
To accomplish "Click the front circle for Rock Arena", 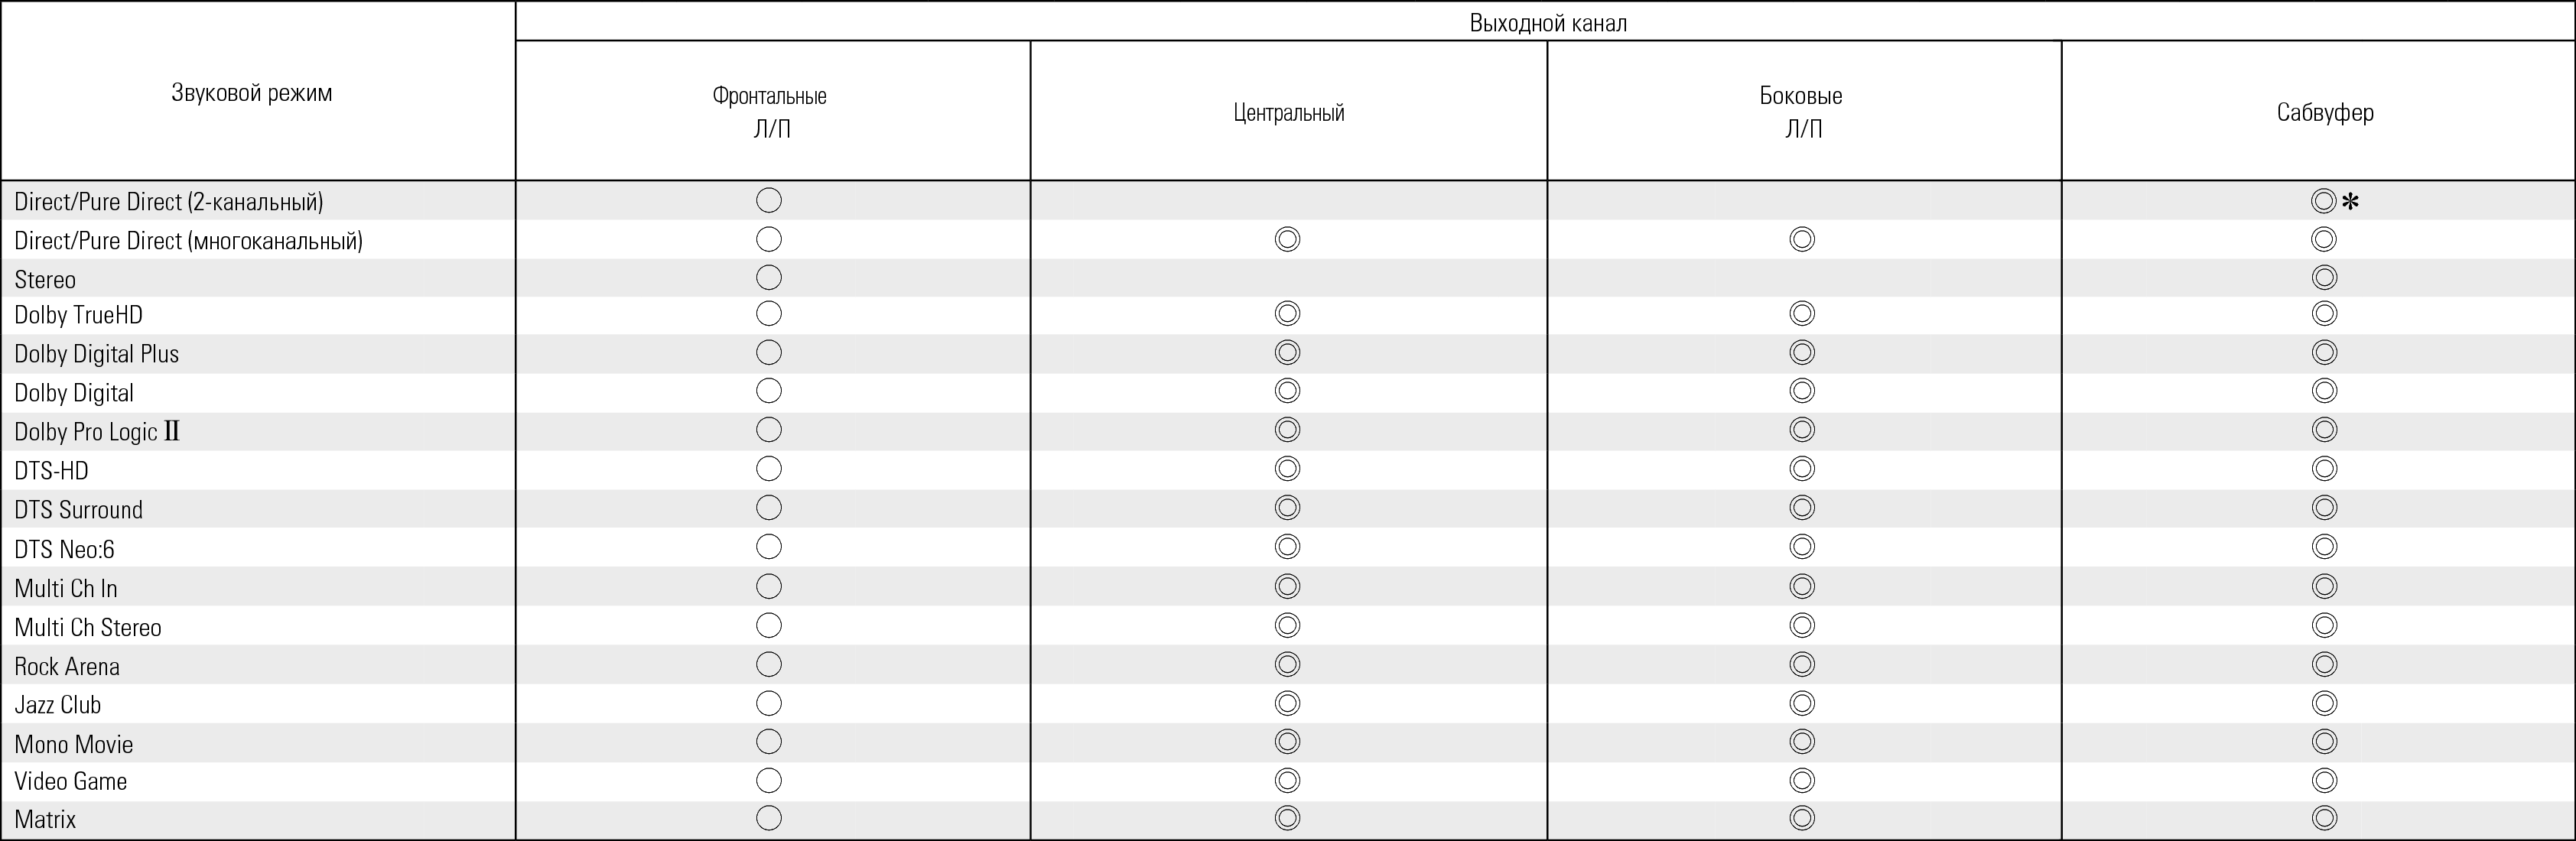I will (768, 665).
